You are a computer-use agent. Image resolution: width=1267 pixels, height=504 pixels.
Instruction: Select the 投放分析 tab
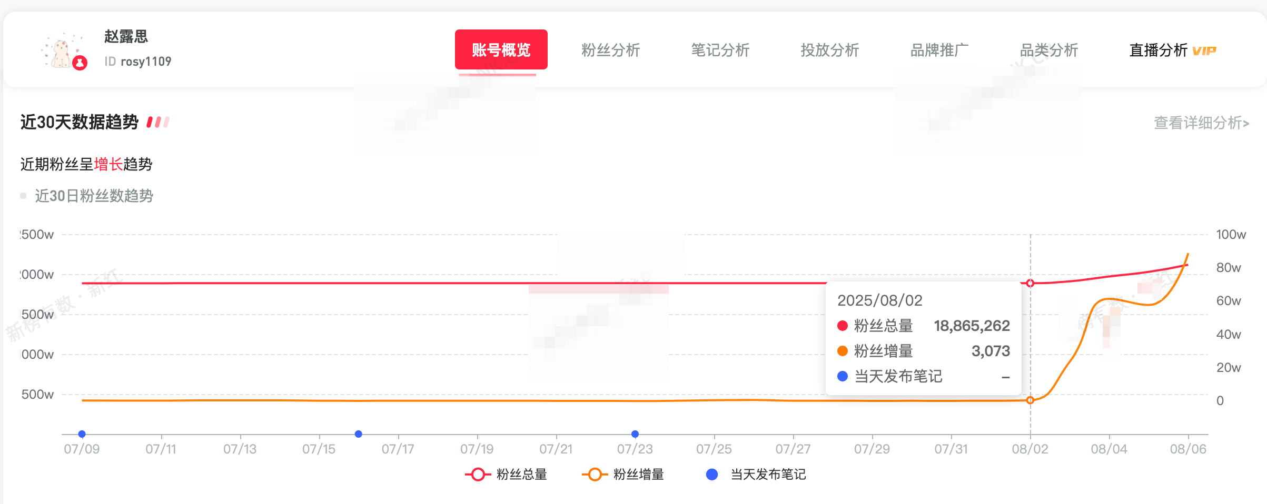pyautogui.click(x=829, y=51)
